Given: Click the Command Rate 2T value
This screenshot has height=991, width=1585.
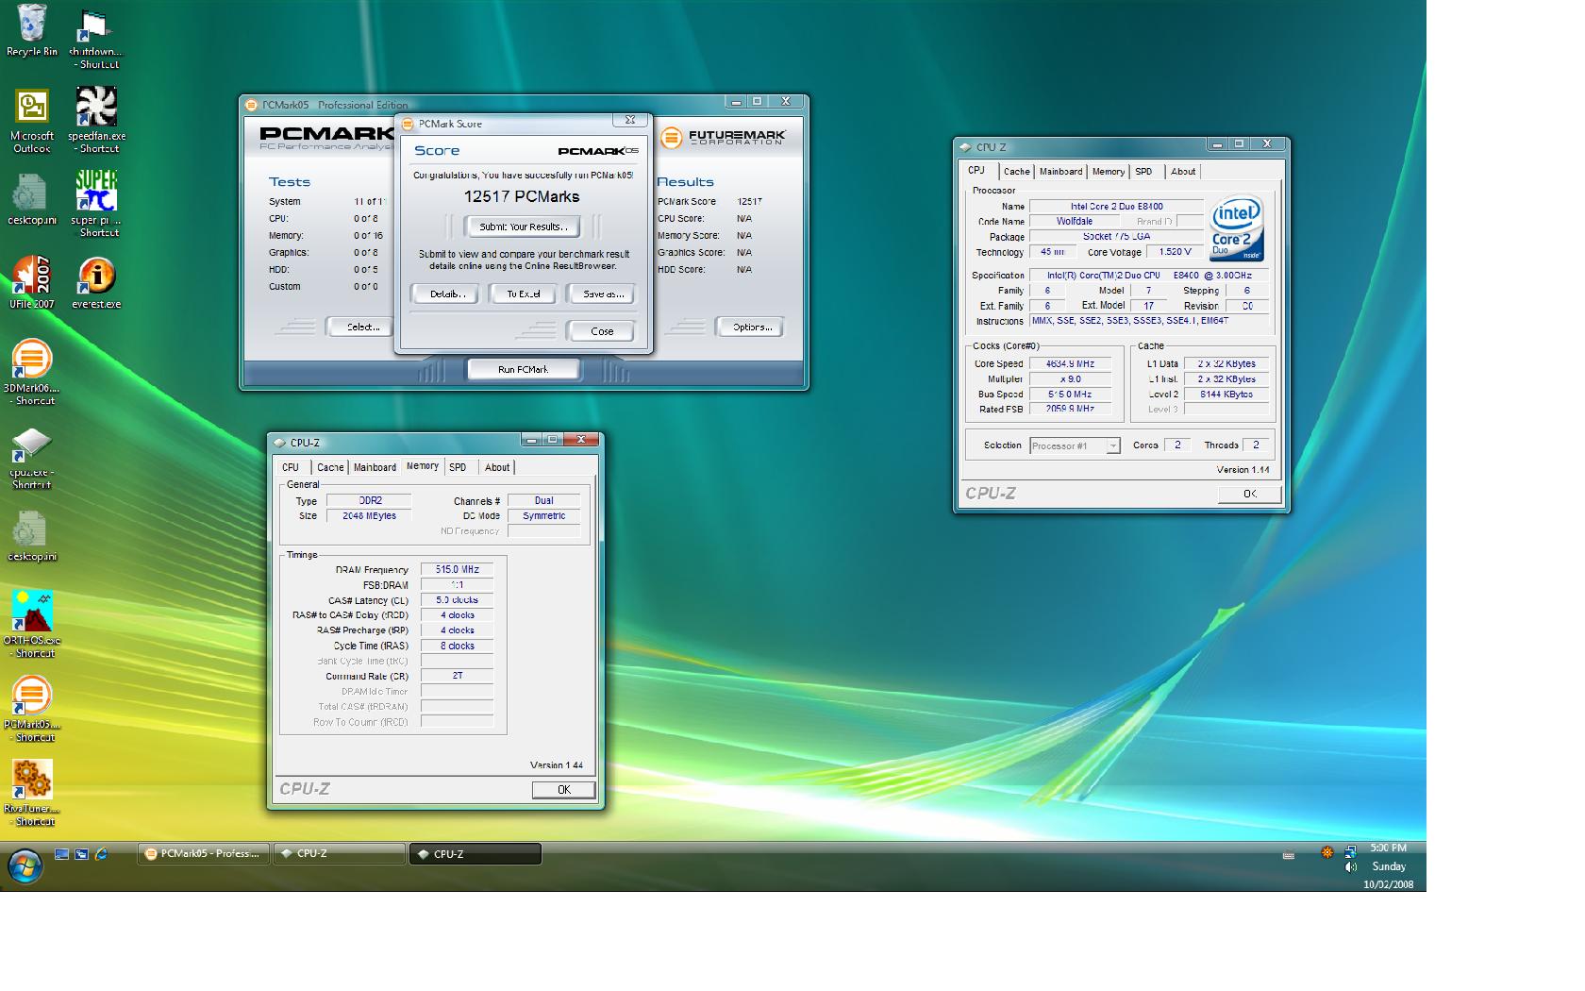Looking at the screenshot, I should point(457,677).
